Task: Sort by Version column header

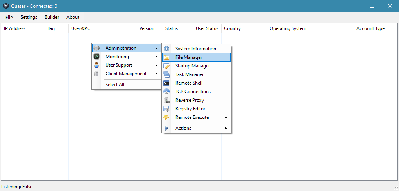Action: point(150,28)
